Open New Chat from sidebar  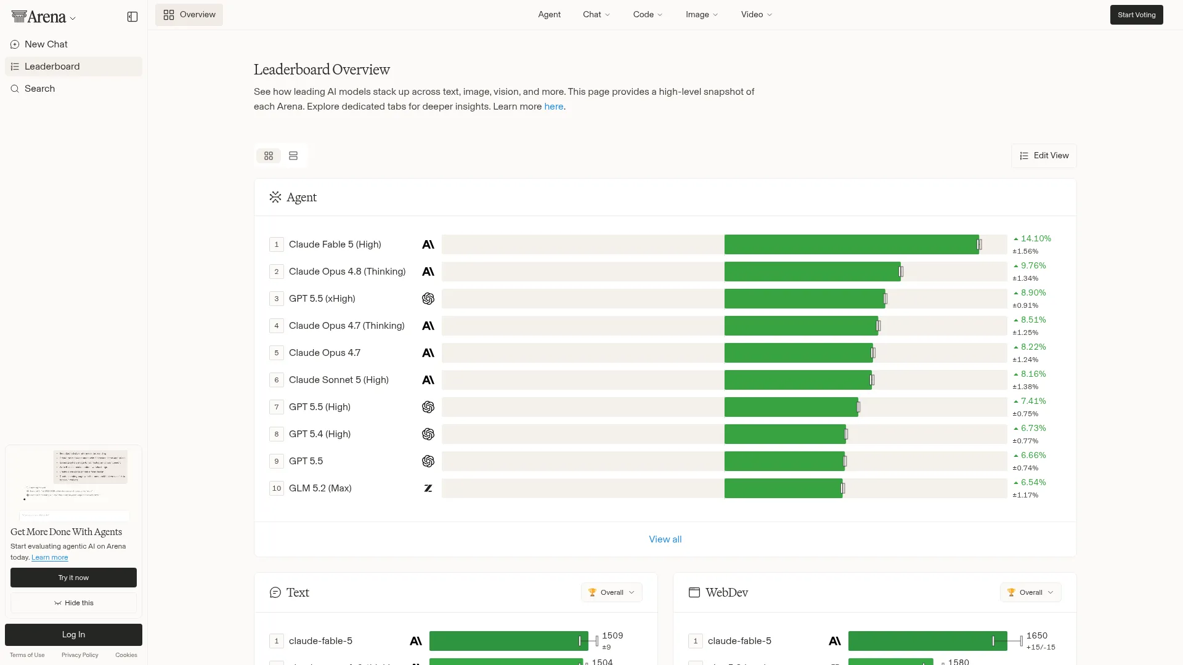pyautogui.click(x=73, y=44)
